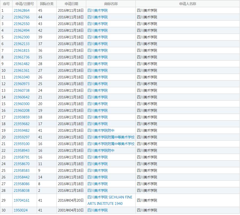The image size is (240, 215).
Task: Open registration number 21958038
Action: coord(22,191)
